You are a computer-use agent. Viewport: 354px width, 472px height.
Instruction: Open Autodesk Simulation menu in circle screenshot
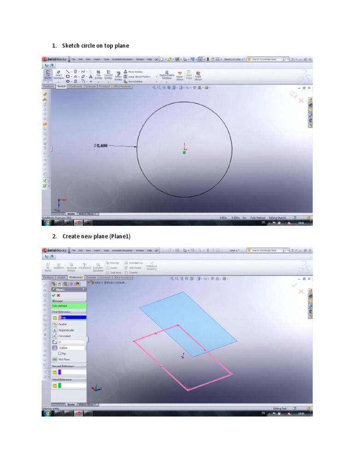click(x=122, y=59)
